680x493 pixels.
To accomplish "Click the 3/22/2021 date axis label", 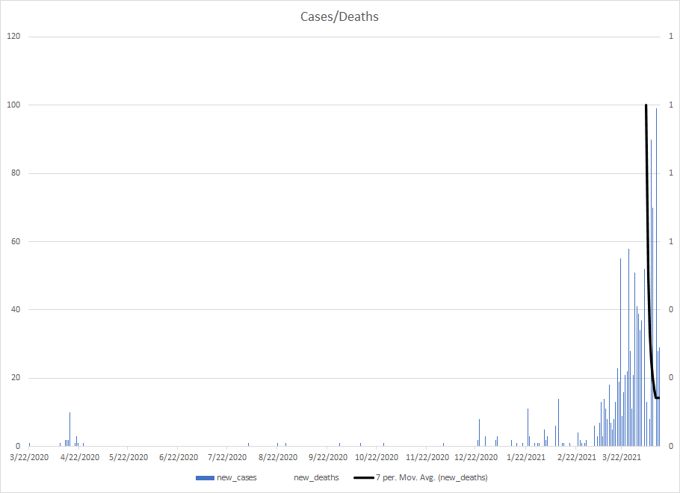I will 622,457.
